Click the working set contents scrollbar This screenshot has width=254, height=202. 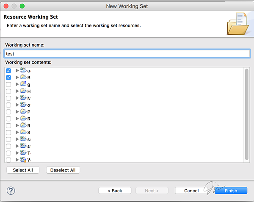pos(247,114)
